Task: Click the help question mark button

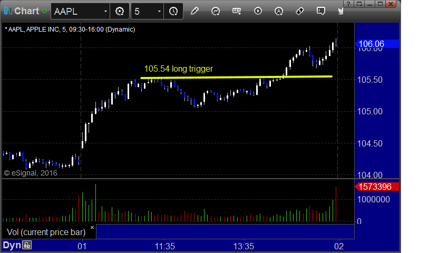Action: 348,4
